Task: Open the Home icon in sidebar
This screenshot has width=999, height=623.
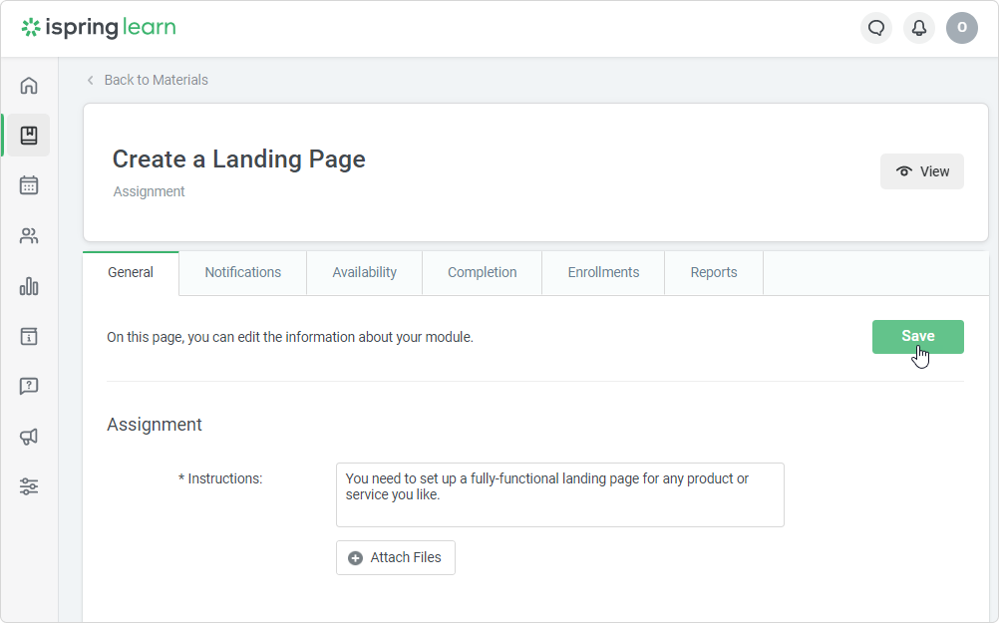Action: click(x=29, y=86)
